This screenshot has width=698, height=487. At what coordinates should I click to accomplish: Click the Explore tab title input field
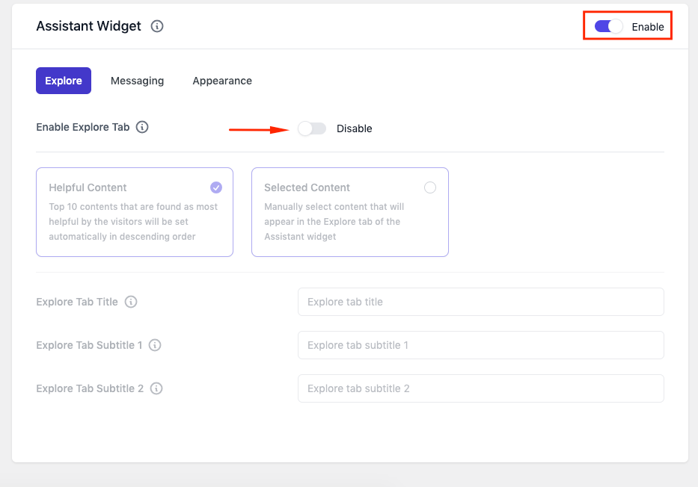click(x=481, y=302)
